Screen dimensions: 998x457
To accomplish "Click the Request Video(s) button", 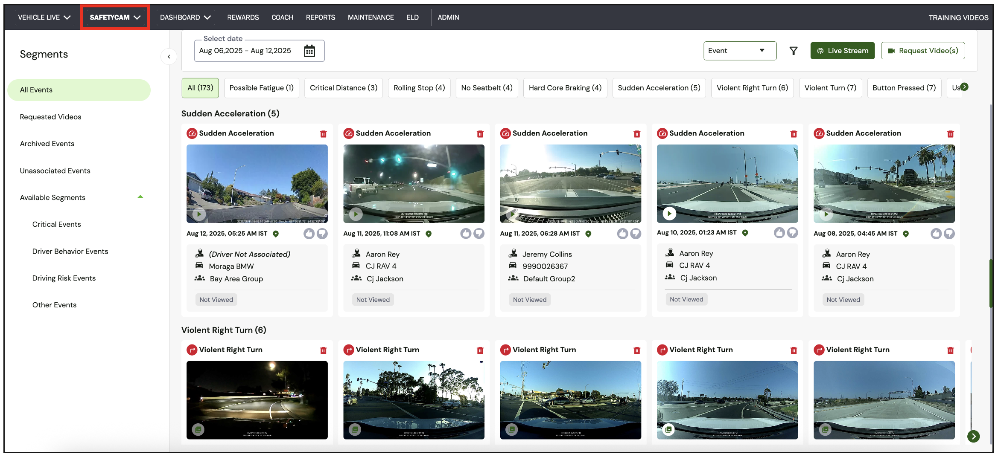I will tap(922, 51).
